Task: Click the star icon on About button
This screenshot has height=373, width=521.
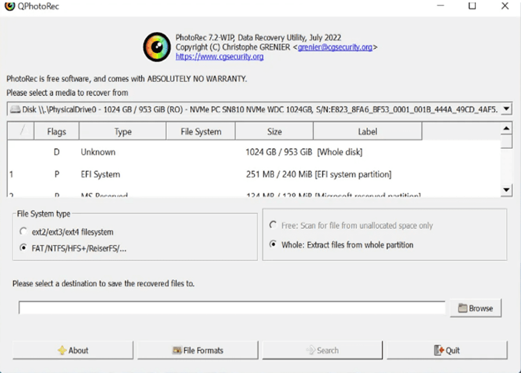Action: 62,350
